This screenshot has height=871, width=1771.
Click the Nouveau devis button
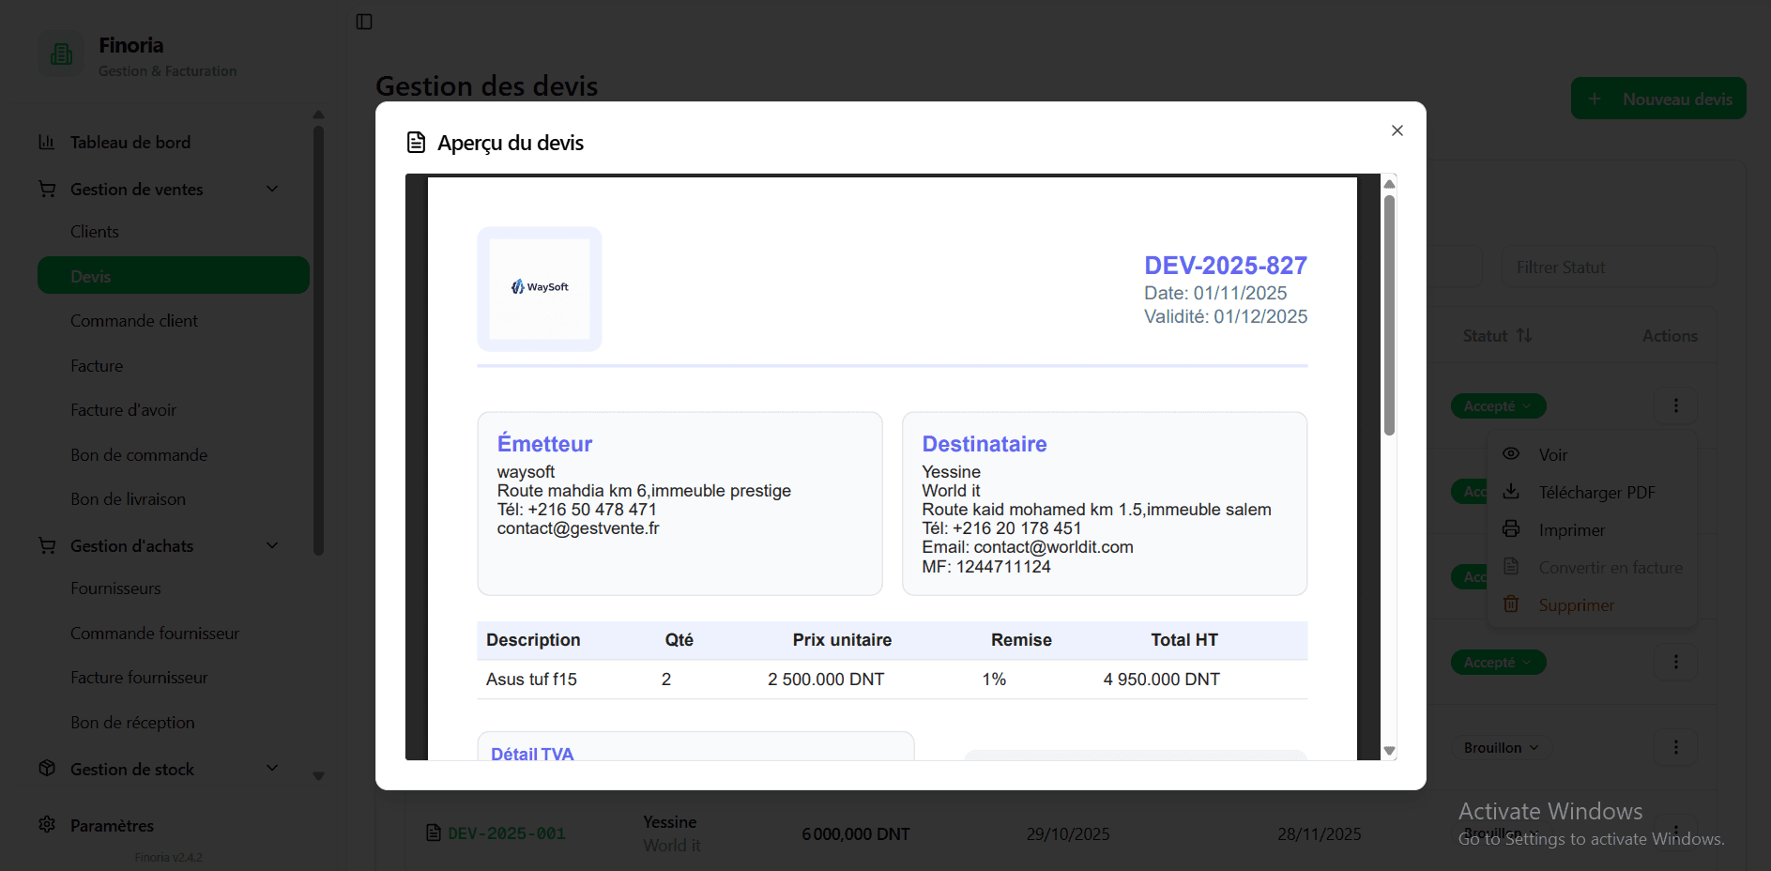click(1658, 99)
